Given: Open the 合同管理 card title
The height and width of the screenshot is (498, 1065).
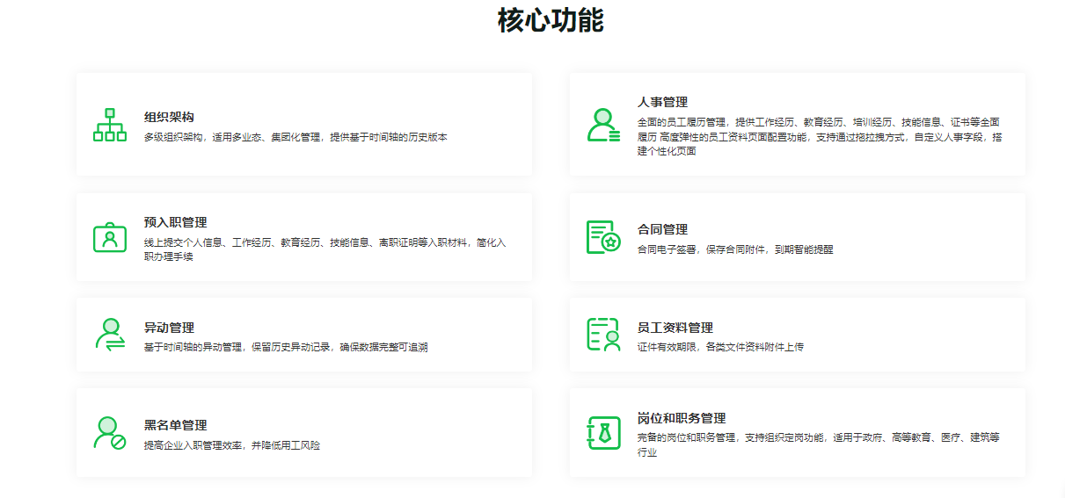Looking at the screenshot, I should click(662, 229).
